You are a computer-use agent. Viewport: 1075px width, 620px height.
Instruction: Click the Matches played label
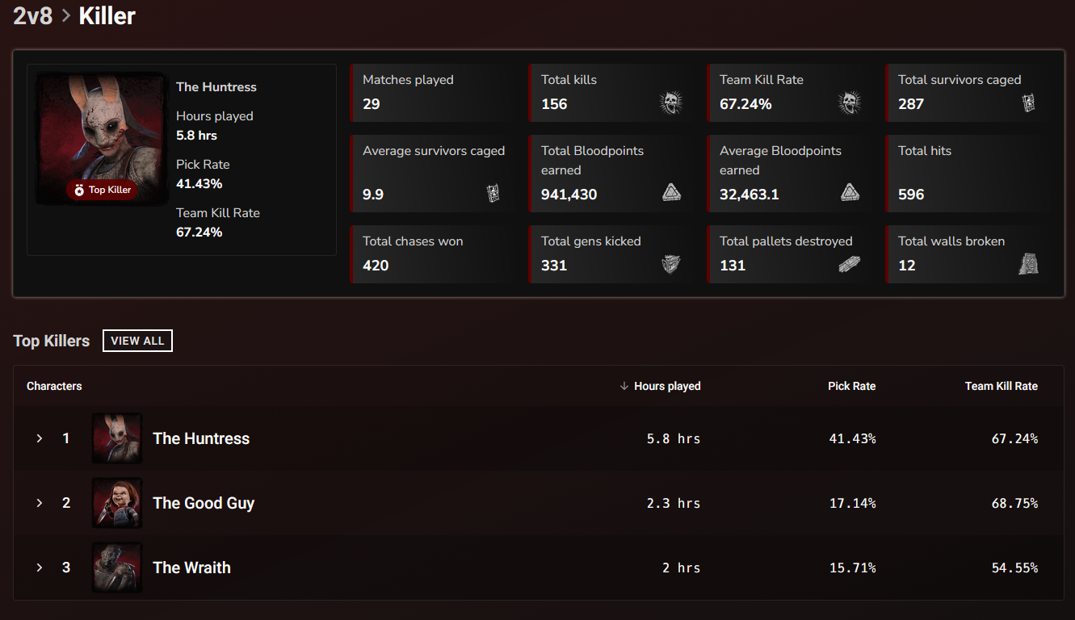point(408,80)
